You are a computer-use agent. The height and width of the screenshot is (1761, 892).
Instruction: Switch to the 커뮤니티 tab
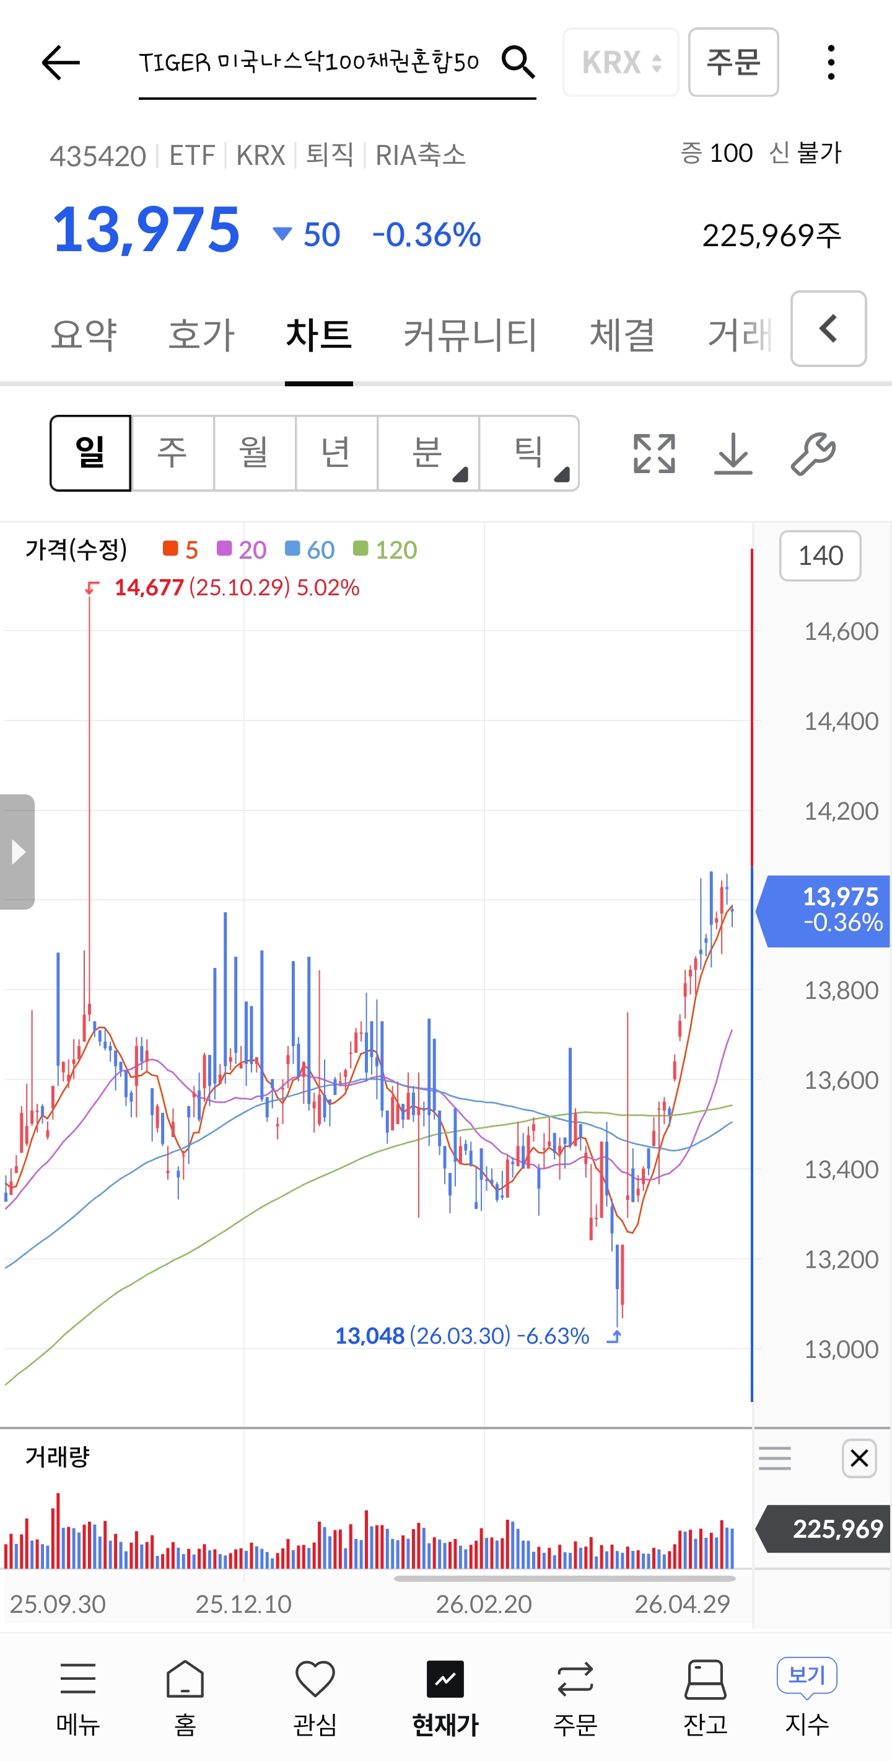pos(471,335)
